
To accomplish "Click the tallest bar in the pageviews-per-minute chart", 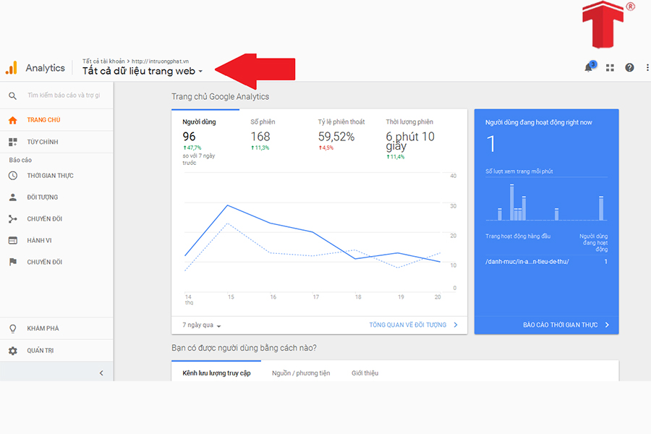I will tap(512, 203).
